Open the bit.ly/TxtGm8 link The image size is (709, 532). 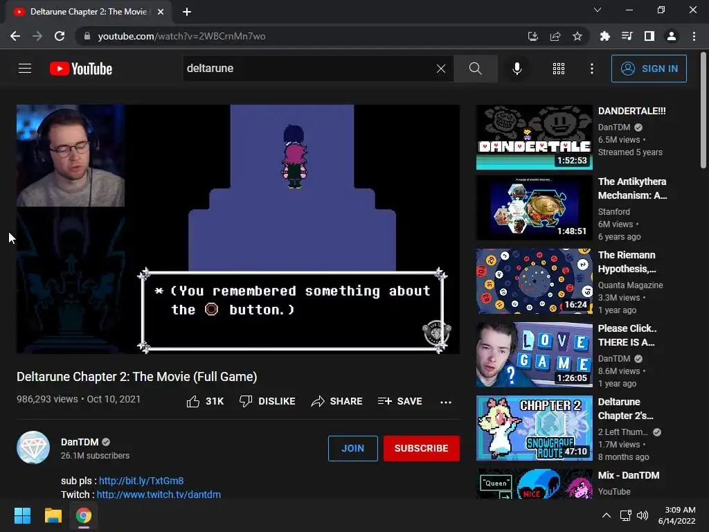[x=141, y=481]
